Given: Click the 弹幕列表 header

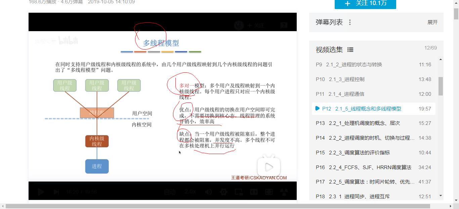Looking at the screenshot, I should [329, 22].
